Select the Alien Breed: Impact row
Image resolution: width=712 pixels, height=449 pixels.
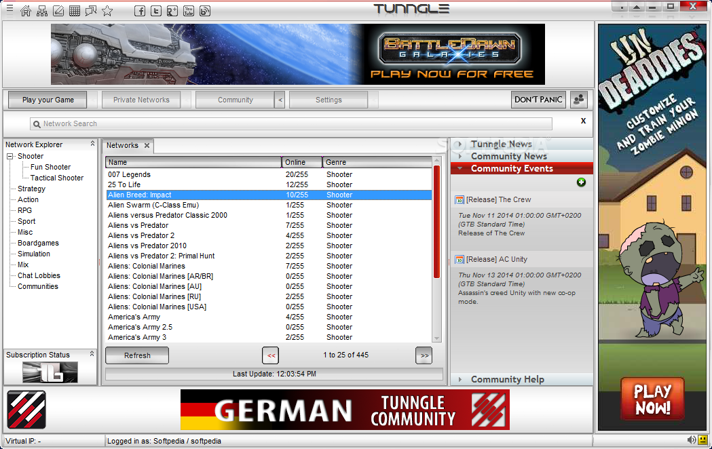click(269, 195)
